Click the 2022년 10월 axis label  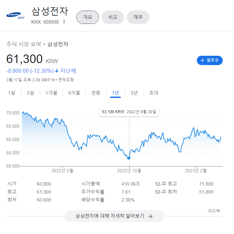129,171
